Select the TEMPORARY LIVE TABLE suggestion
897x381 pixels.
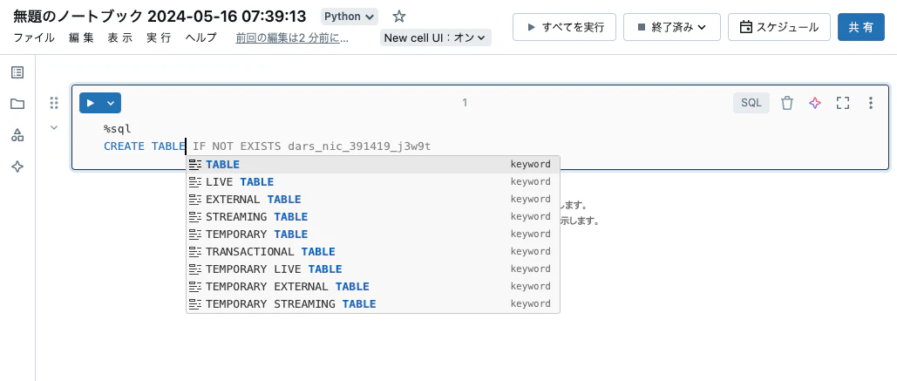[x=373, y=269]
